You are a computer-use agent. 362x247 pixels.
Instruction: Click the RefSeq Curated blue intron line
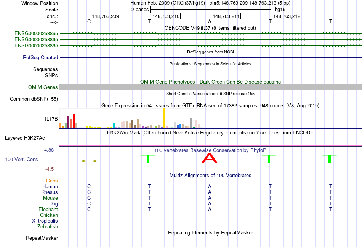pyautogui.click(x=210, y=57)
